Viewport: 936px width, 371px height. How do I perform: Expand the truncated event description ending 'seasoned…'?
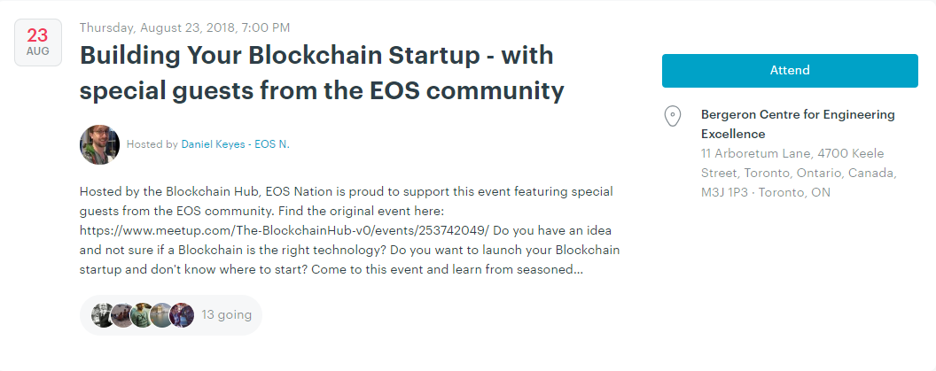point(349,231)
